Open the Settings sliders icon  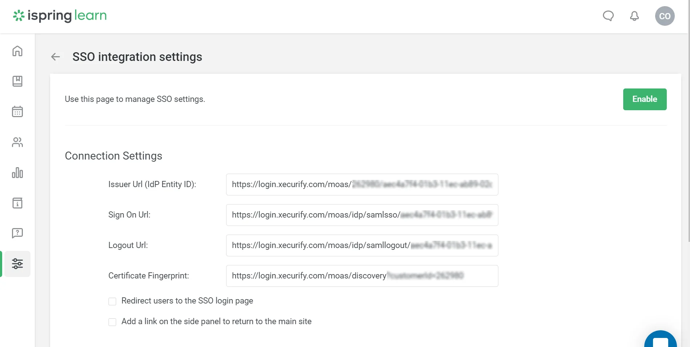click(17, 264)
